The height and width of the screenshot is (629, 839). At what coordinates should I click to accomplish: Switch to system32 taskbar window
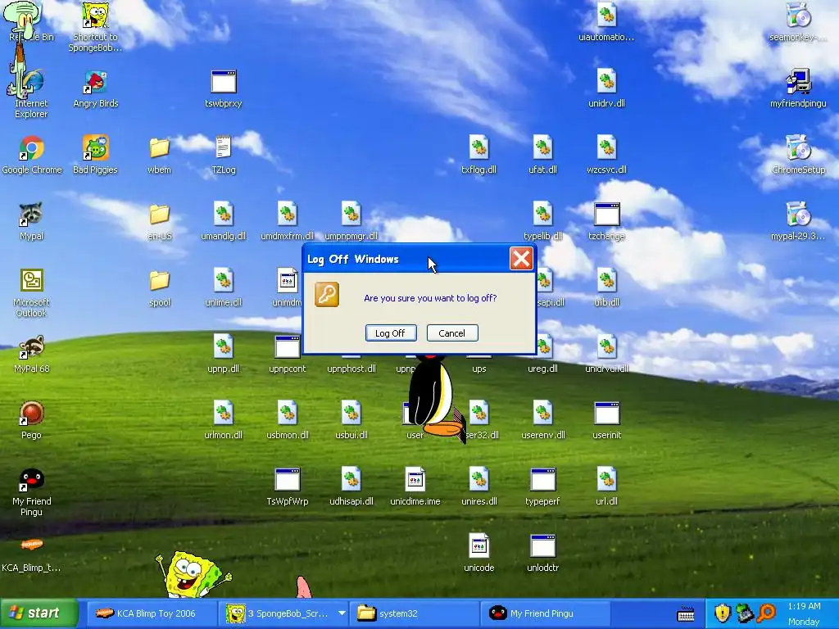414,613
